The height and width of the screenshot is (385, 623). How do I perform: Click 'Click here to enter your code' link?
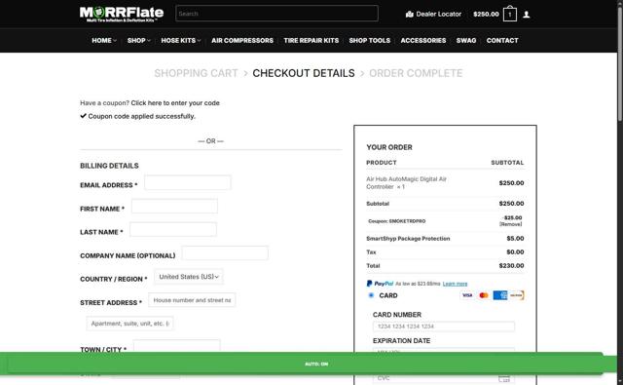175,103
